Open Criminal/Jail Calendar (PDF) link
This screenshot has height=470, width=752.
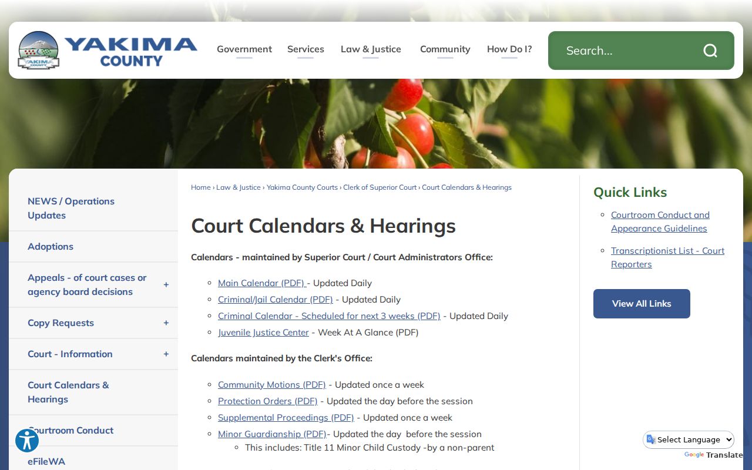(276, 300)
